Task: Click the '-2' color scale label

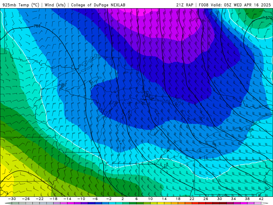Action: 109,199
